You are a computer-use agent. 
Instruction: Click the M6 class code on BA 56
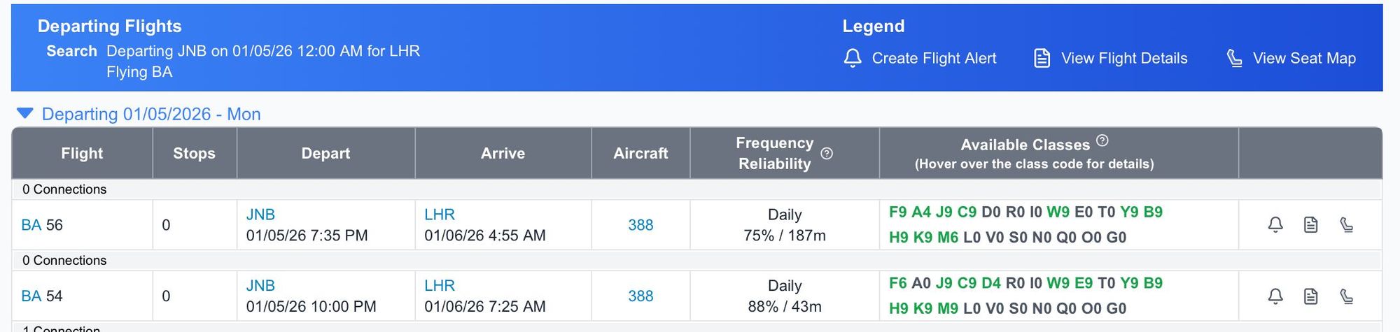pyautogui.click(x=947, y=238)
